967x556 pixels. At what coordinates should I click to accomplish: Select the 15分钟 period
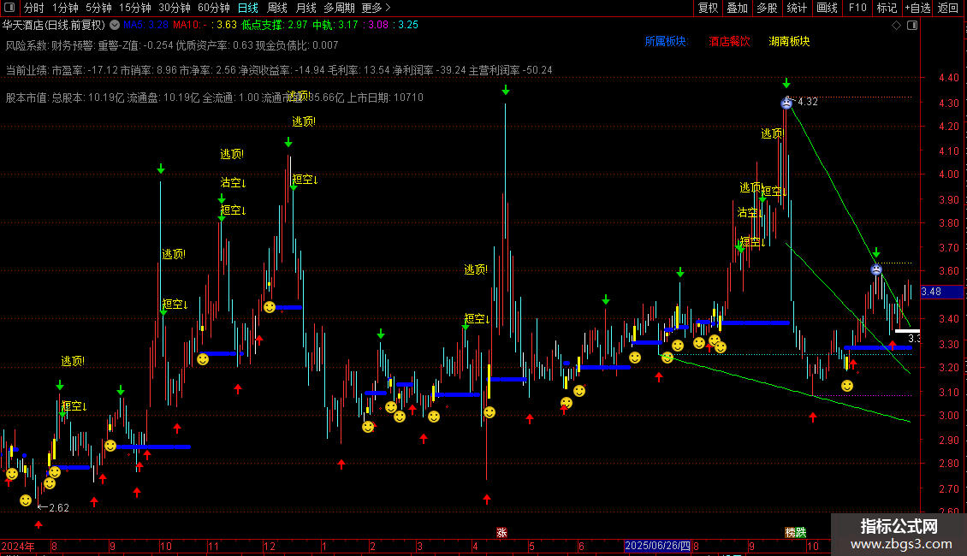(x=135, y=8)
